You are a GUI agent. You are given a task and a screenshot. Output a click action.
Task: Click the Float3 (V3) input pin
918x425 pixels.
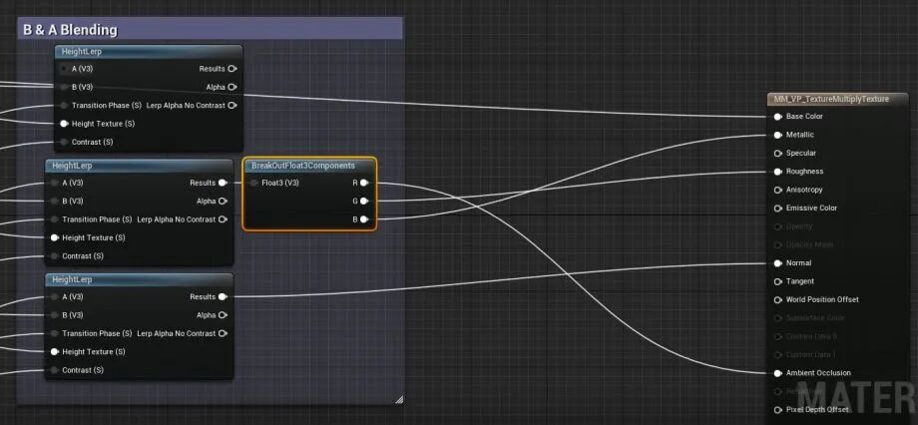tap(254, 183)
